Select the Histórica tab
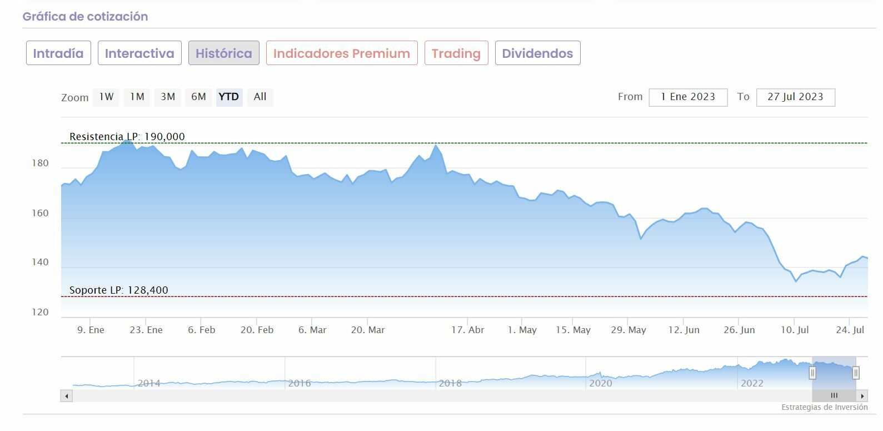Image resolution: width=883 pixels, height=431 pixels. click(223, 53)
